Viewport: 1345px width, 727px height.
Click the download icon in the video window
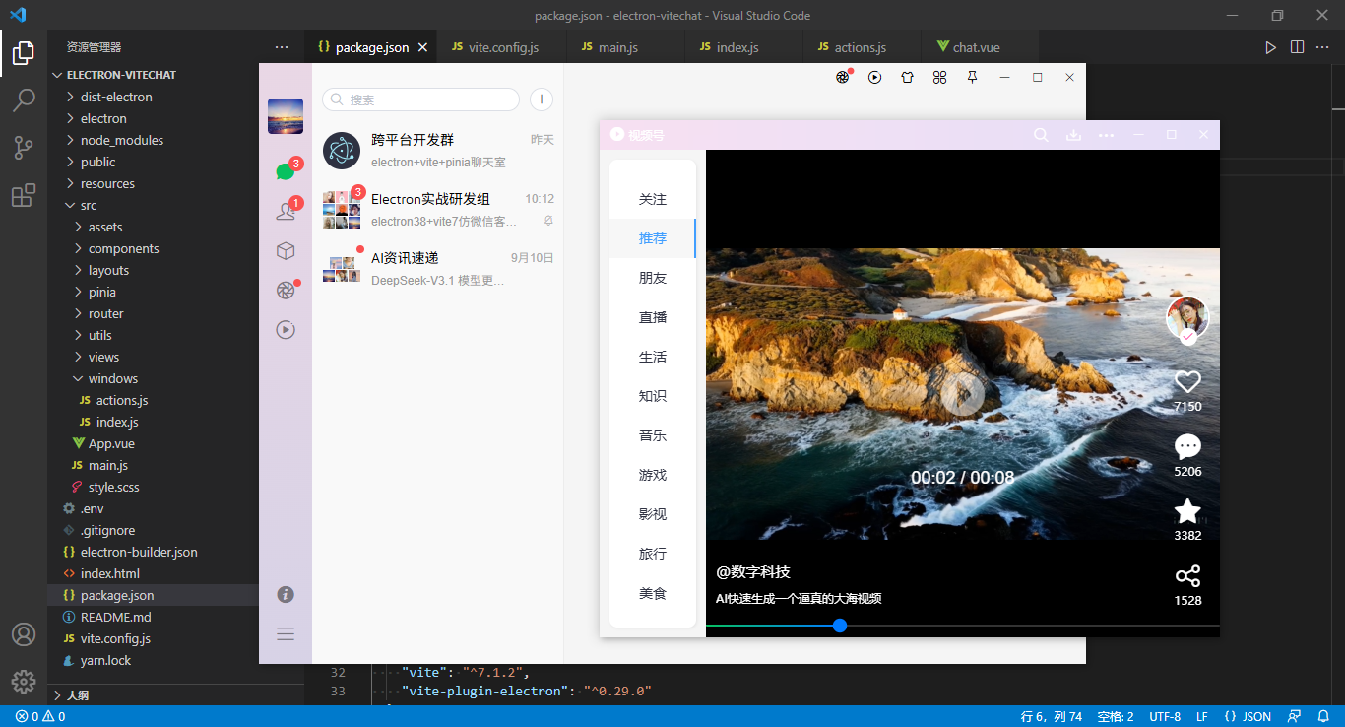[1073, 135]
